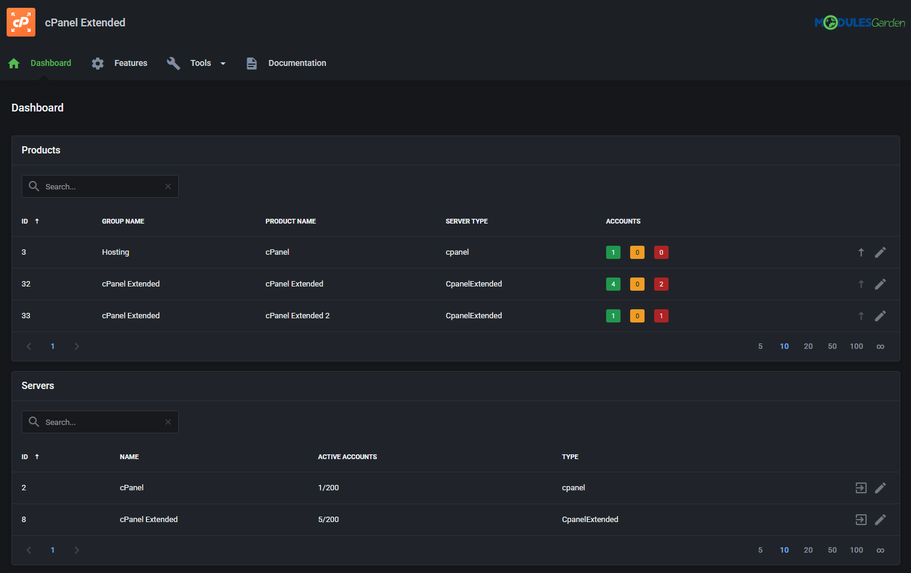Go to next page of Servers

(77, 550)
